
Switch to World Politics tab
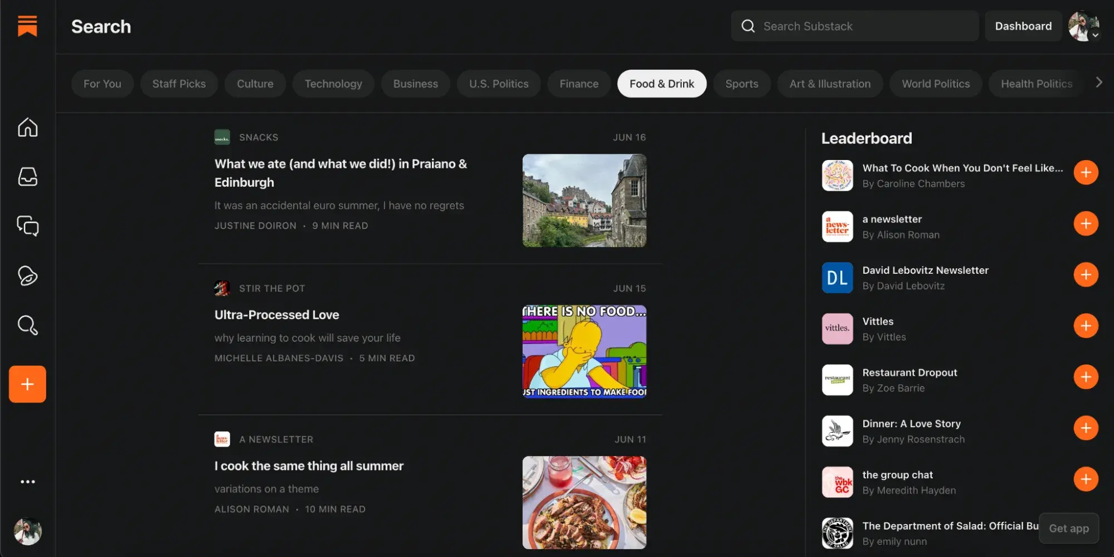(x=936, y=84)
